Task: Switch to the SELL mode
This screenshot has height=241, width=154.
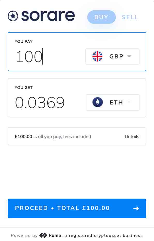Action: pos(130,17)
